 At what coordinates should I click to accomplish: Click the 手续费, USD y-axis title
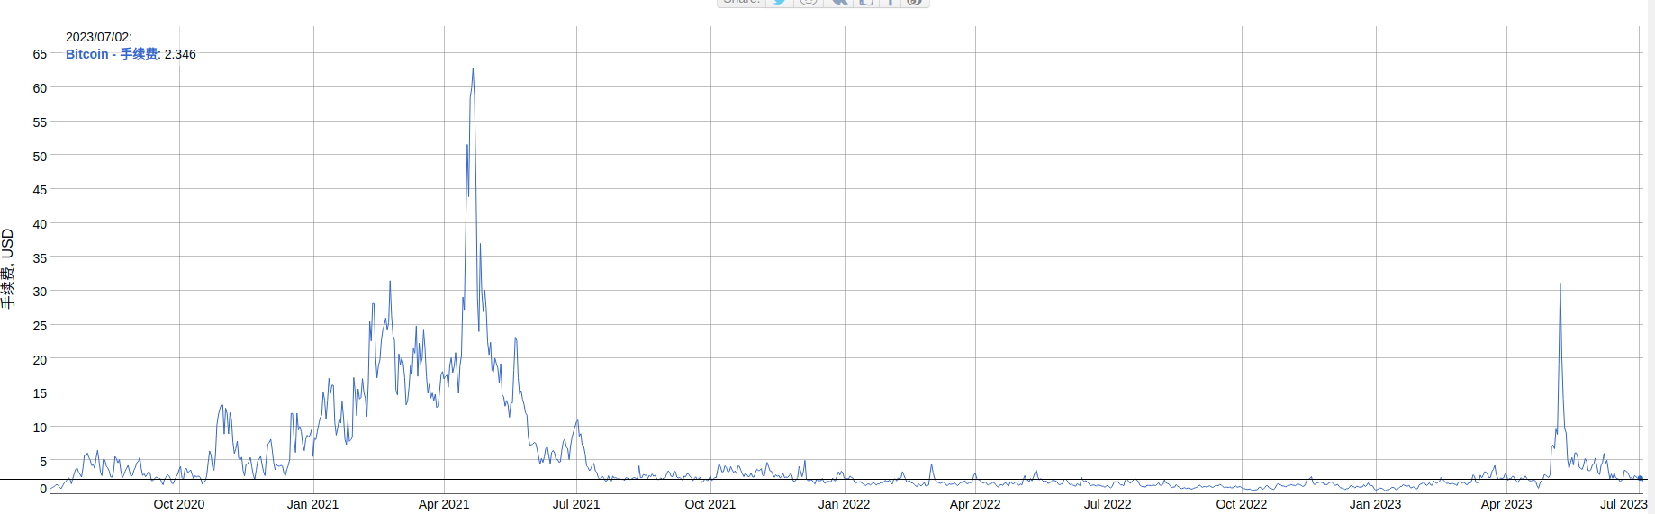click(x=8, y=268)
